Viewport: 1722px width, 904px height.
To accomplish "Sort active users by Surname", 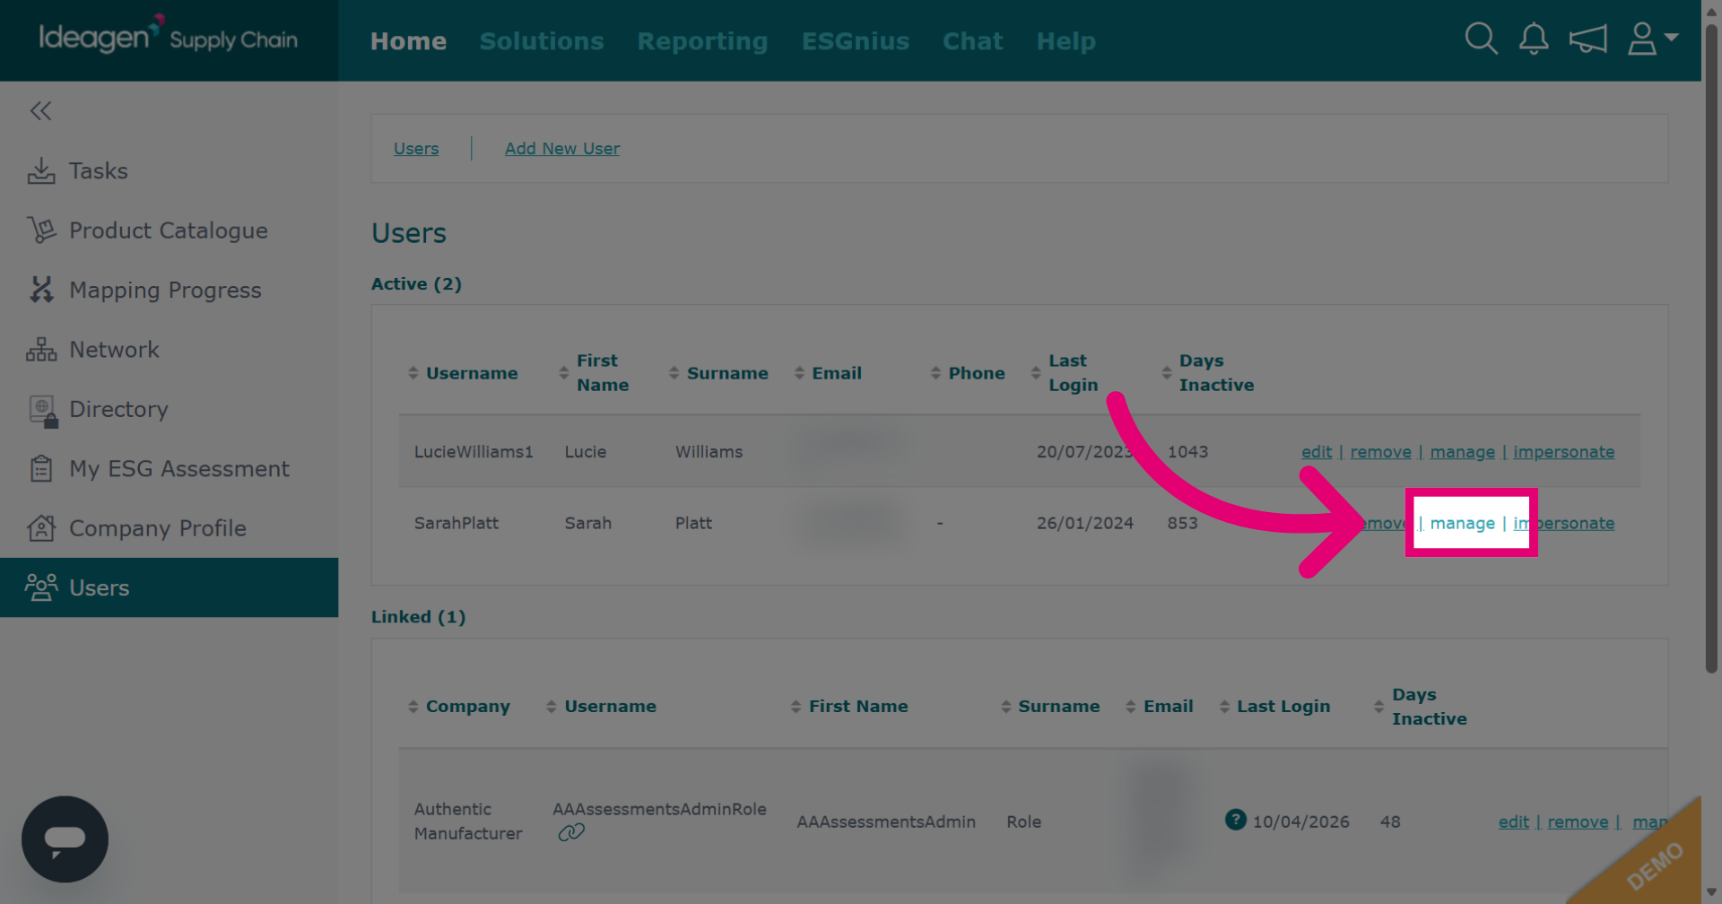I will tap(718, 373).
